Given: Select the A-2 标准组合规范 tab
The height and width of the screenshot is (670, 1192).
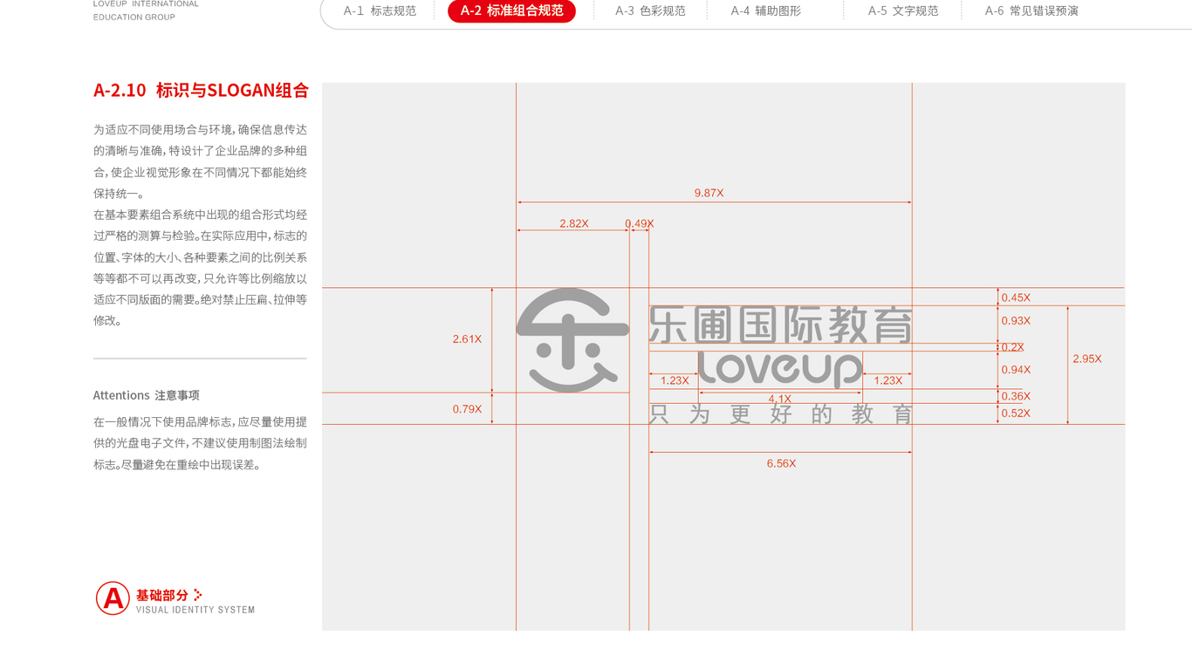Looking at the screenshot, I should [511, 11].
